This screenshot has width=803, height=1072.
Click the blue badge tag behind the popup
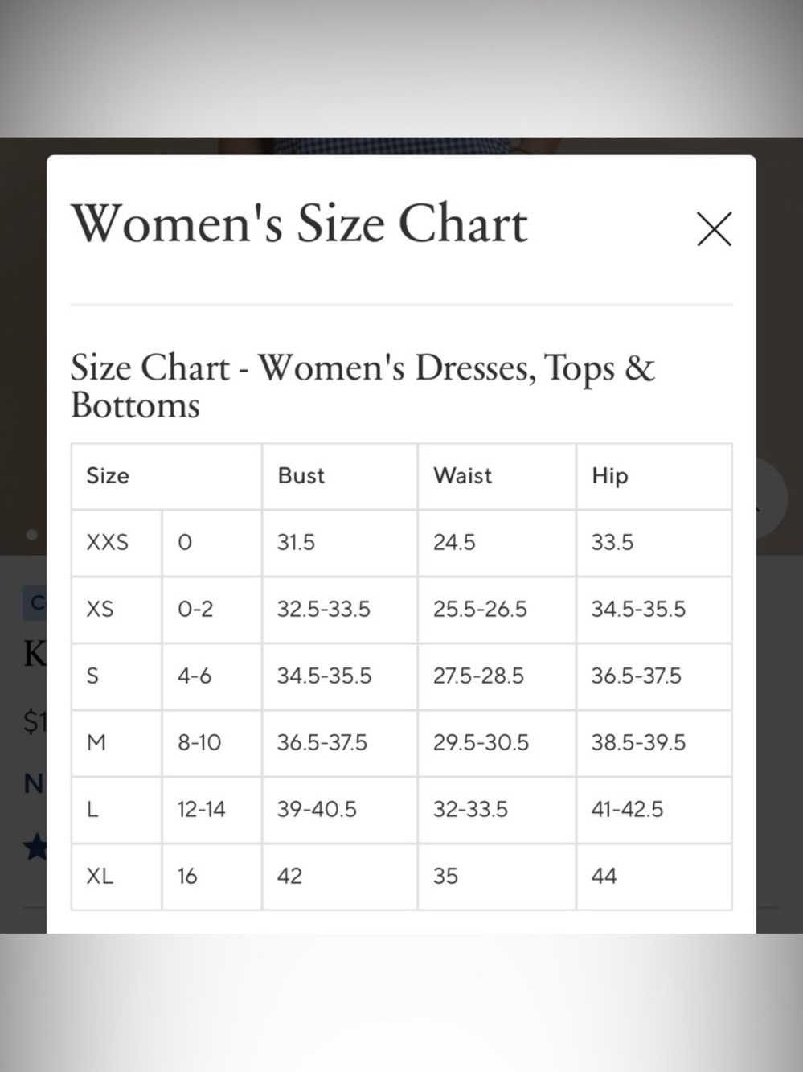pos(35,602)
